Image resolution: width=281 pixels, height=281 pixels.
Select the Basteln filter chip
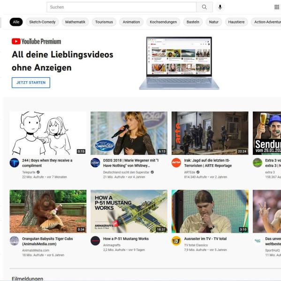[x=193, y=22]
